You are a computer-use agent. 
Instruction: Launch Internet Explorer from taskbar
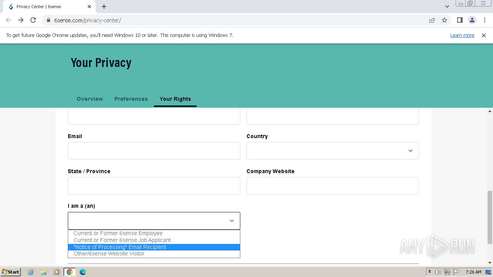point(30,272)
